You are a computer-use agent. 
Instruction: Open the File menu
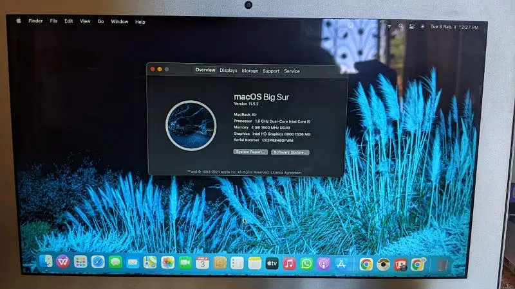tap(53, 21)
